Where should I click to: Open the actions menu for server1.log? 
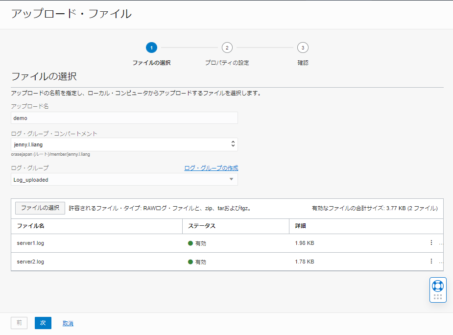pyautogui.click(x=431, y=242)
